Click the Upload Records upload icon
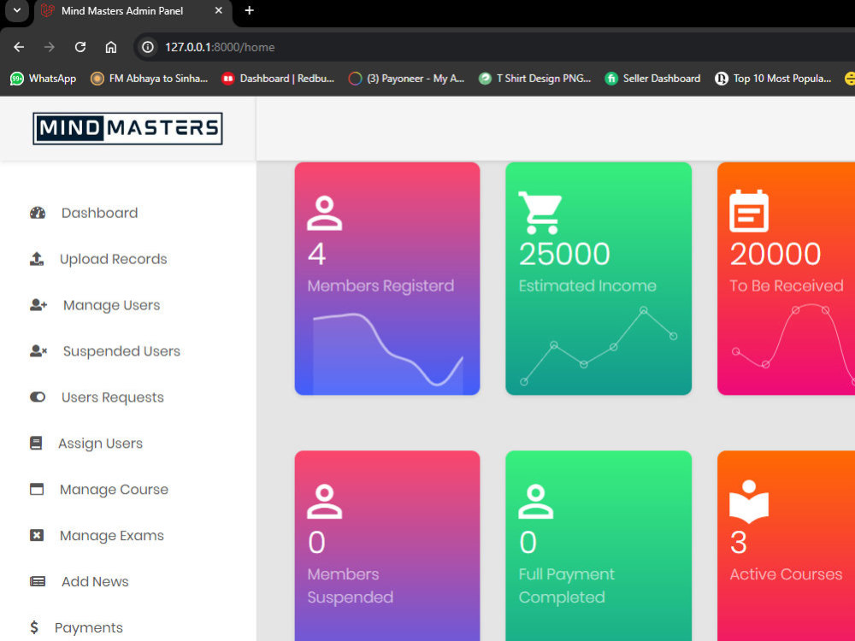Screen dimensions: 855x641 click(x=37, y=259)
